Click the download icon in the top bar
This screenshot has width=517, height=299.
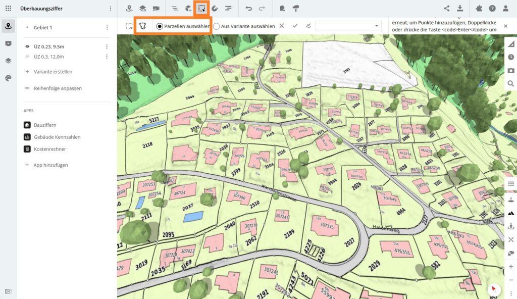tap(460, 9)
